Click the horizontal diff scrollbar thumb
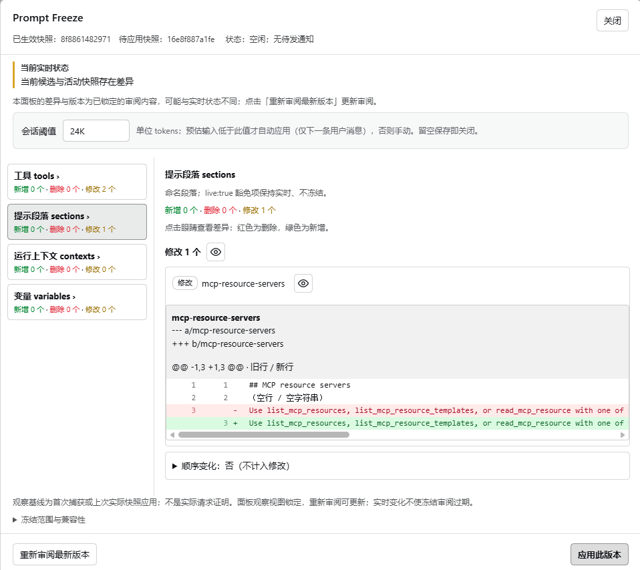Screen dimensions: 640x570 coord(264,435)
